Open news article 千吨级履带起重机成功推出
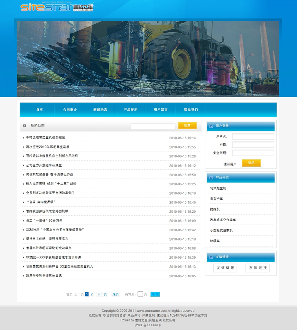Viewport: 297px width, 330px height. [45, 138]
